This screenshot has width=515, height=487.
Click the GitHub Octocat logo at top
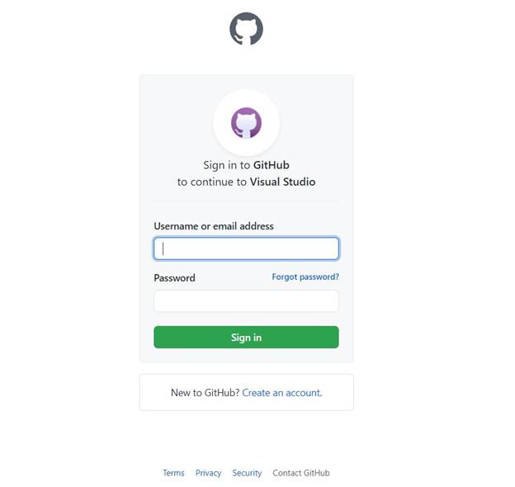coord(246,29)
